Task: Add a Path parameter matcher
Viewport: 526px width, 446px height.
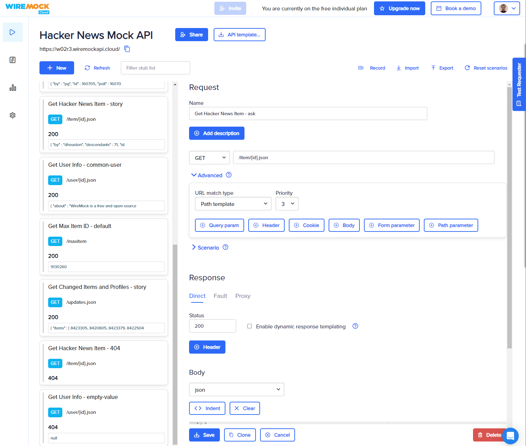Action: [x=451, y=225]
